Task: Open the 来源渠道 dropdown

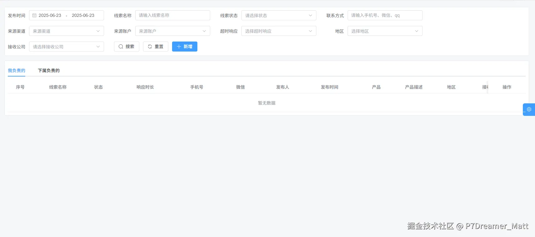Action: tap(67, 31)
